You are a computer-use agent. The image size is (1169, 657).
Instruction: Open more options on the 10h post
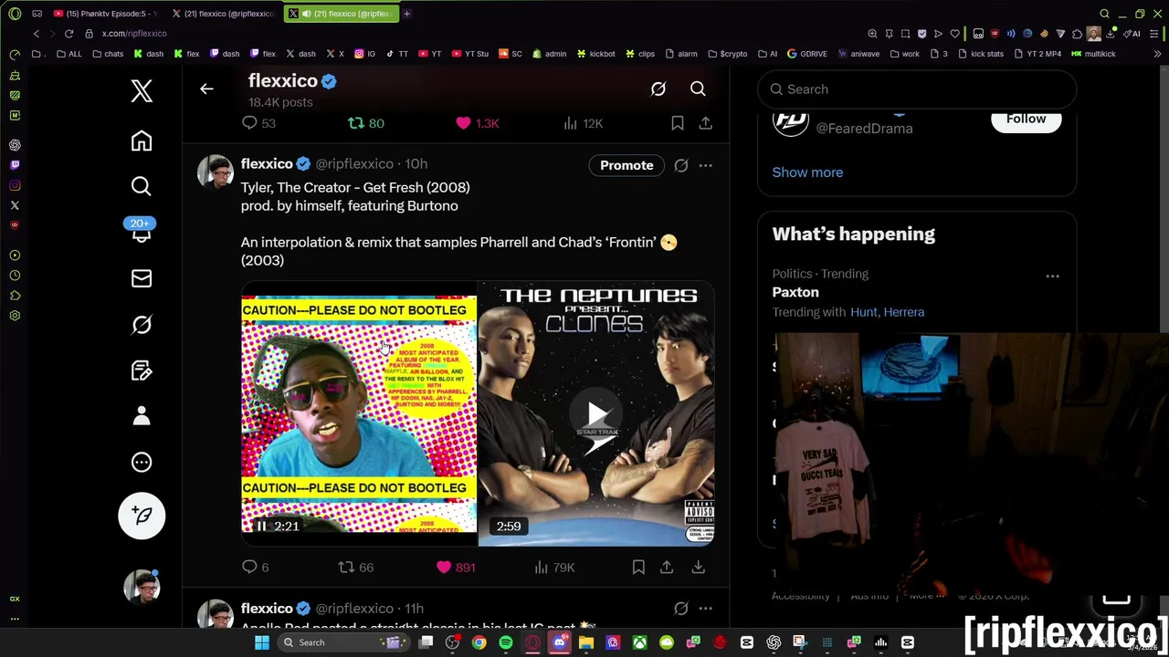[706, 165]
